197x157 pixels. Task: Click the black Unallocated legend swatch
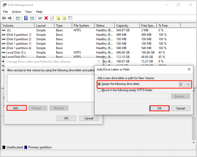pyautogui.click(x=4, y=147)
